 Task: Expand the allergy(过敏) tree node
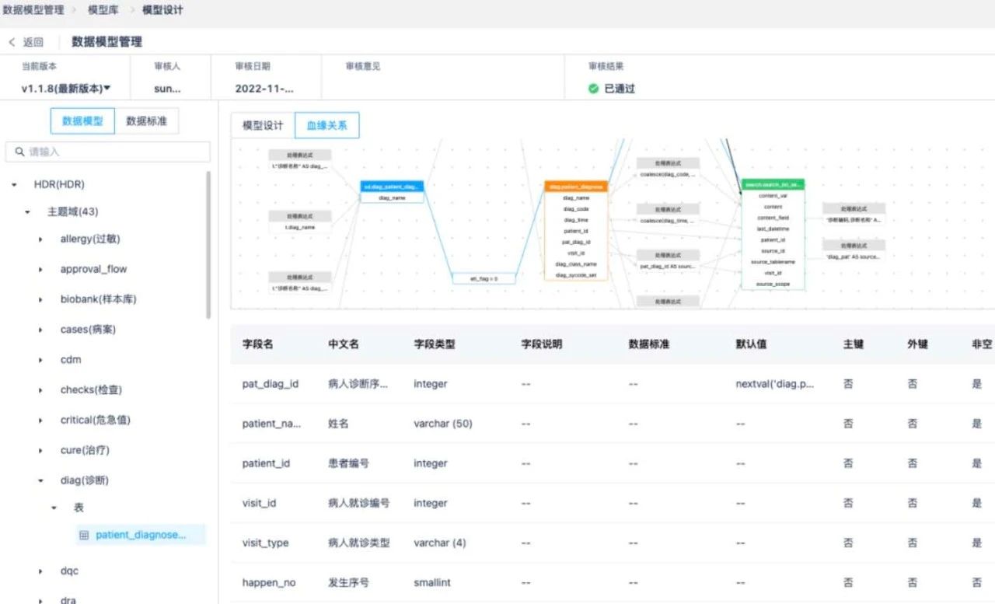(x=40, y=239)
